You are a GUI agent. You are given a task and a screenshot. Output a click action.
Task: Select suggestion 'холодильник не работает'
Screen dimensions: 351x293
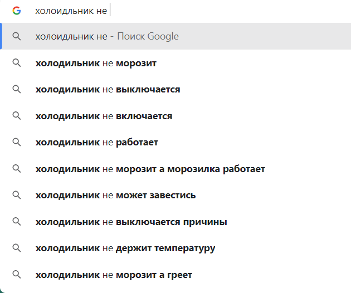click(x=97, y=142)
